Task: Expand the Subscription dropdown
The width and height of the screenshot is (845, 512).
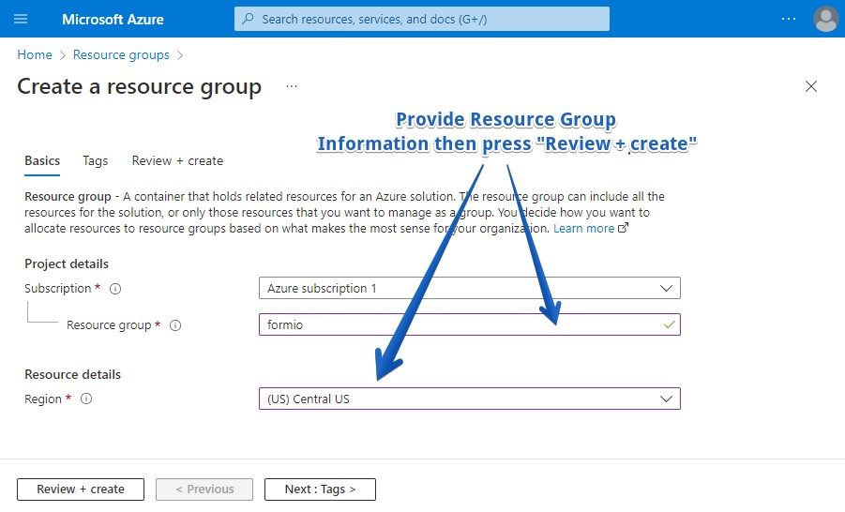Action: [469, 288]
